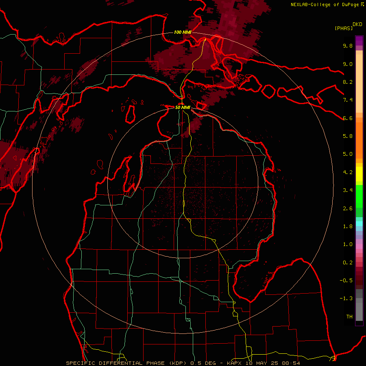Click the 100 NMI range ring label
The image size is (366, 366).
(x=183, y=32)
